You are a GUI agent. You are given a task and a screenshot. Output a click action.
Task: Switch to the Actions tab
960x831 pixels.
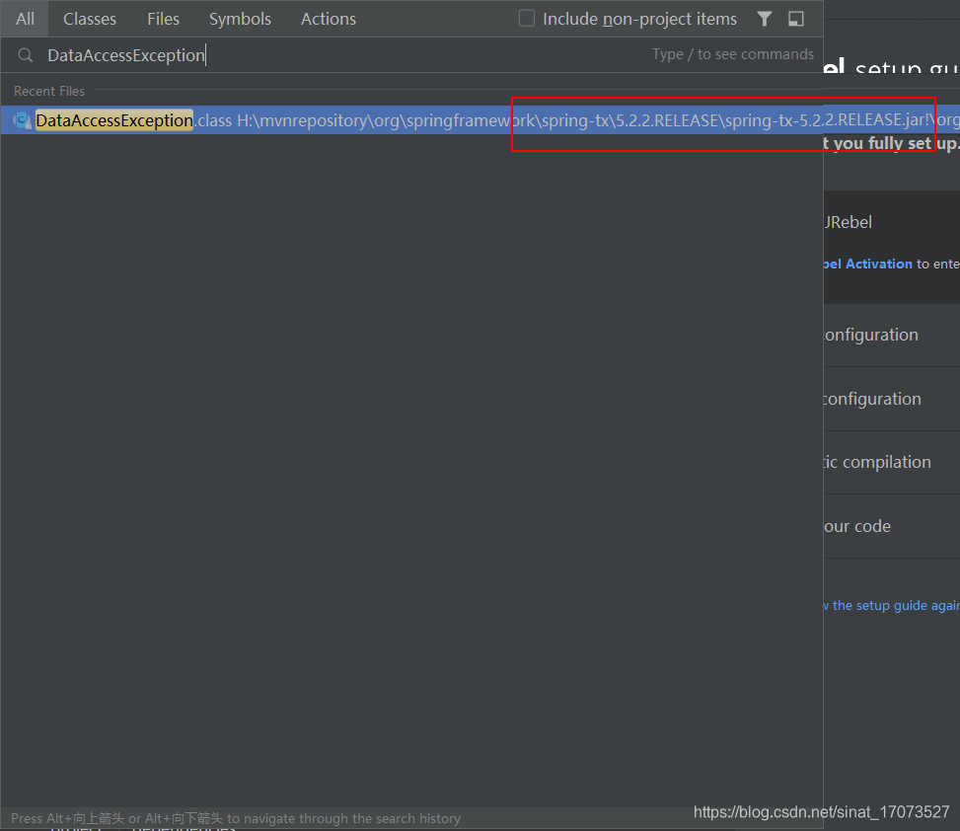(x=328, y=18)
